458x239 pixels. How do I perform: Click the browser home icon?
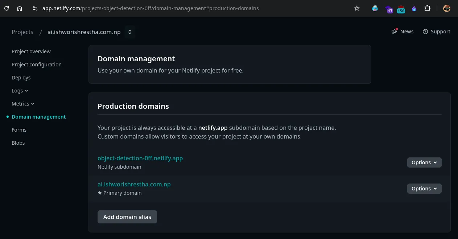[x=20, y=8]
